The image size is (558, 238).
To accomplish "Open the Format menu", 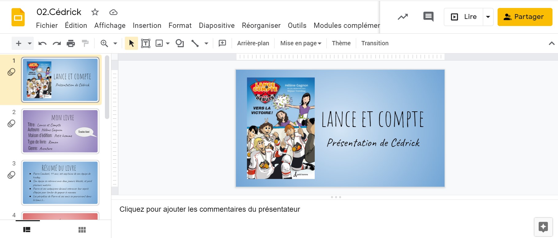I will tap(180, 25).
